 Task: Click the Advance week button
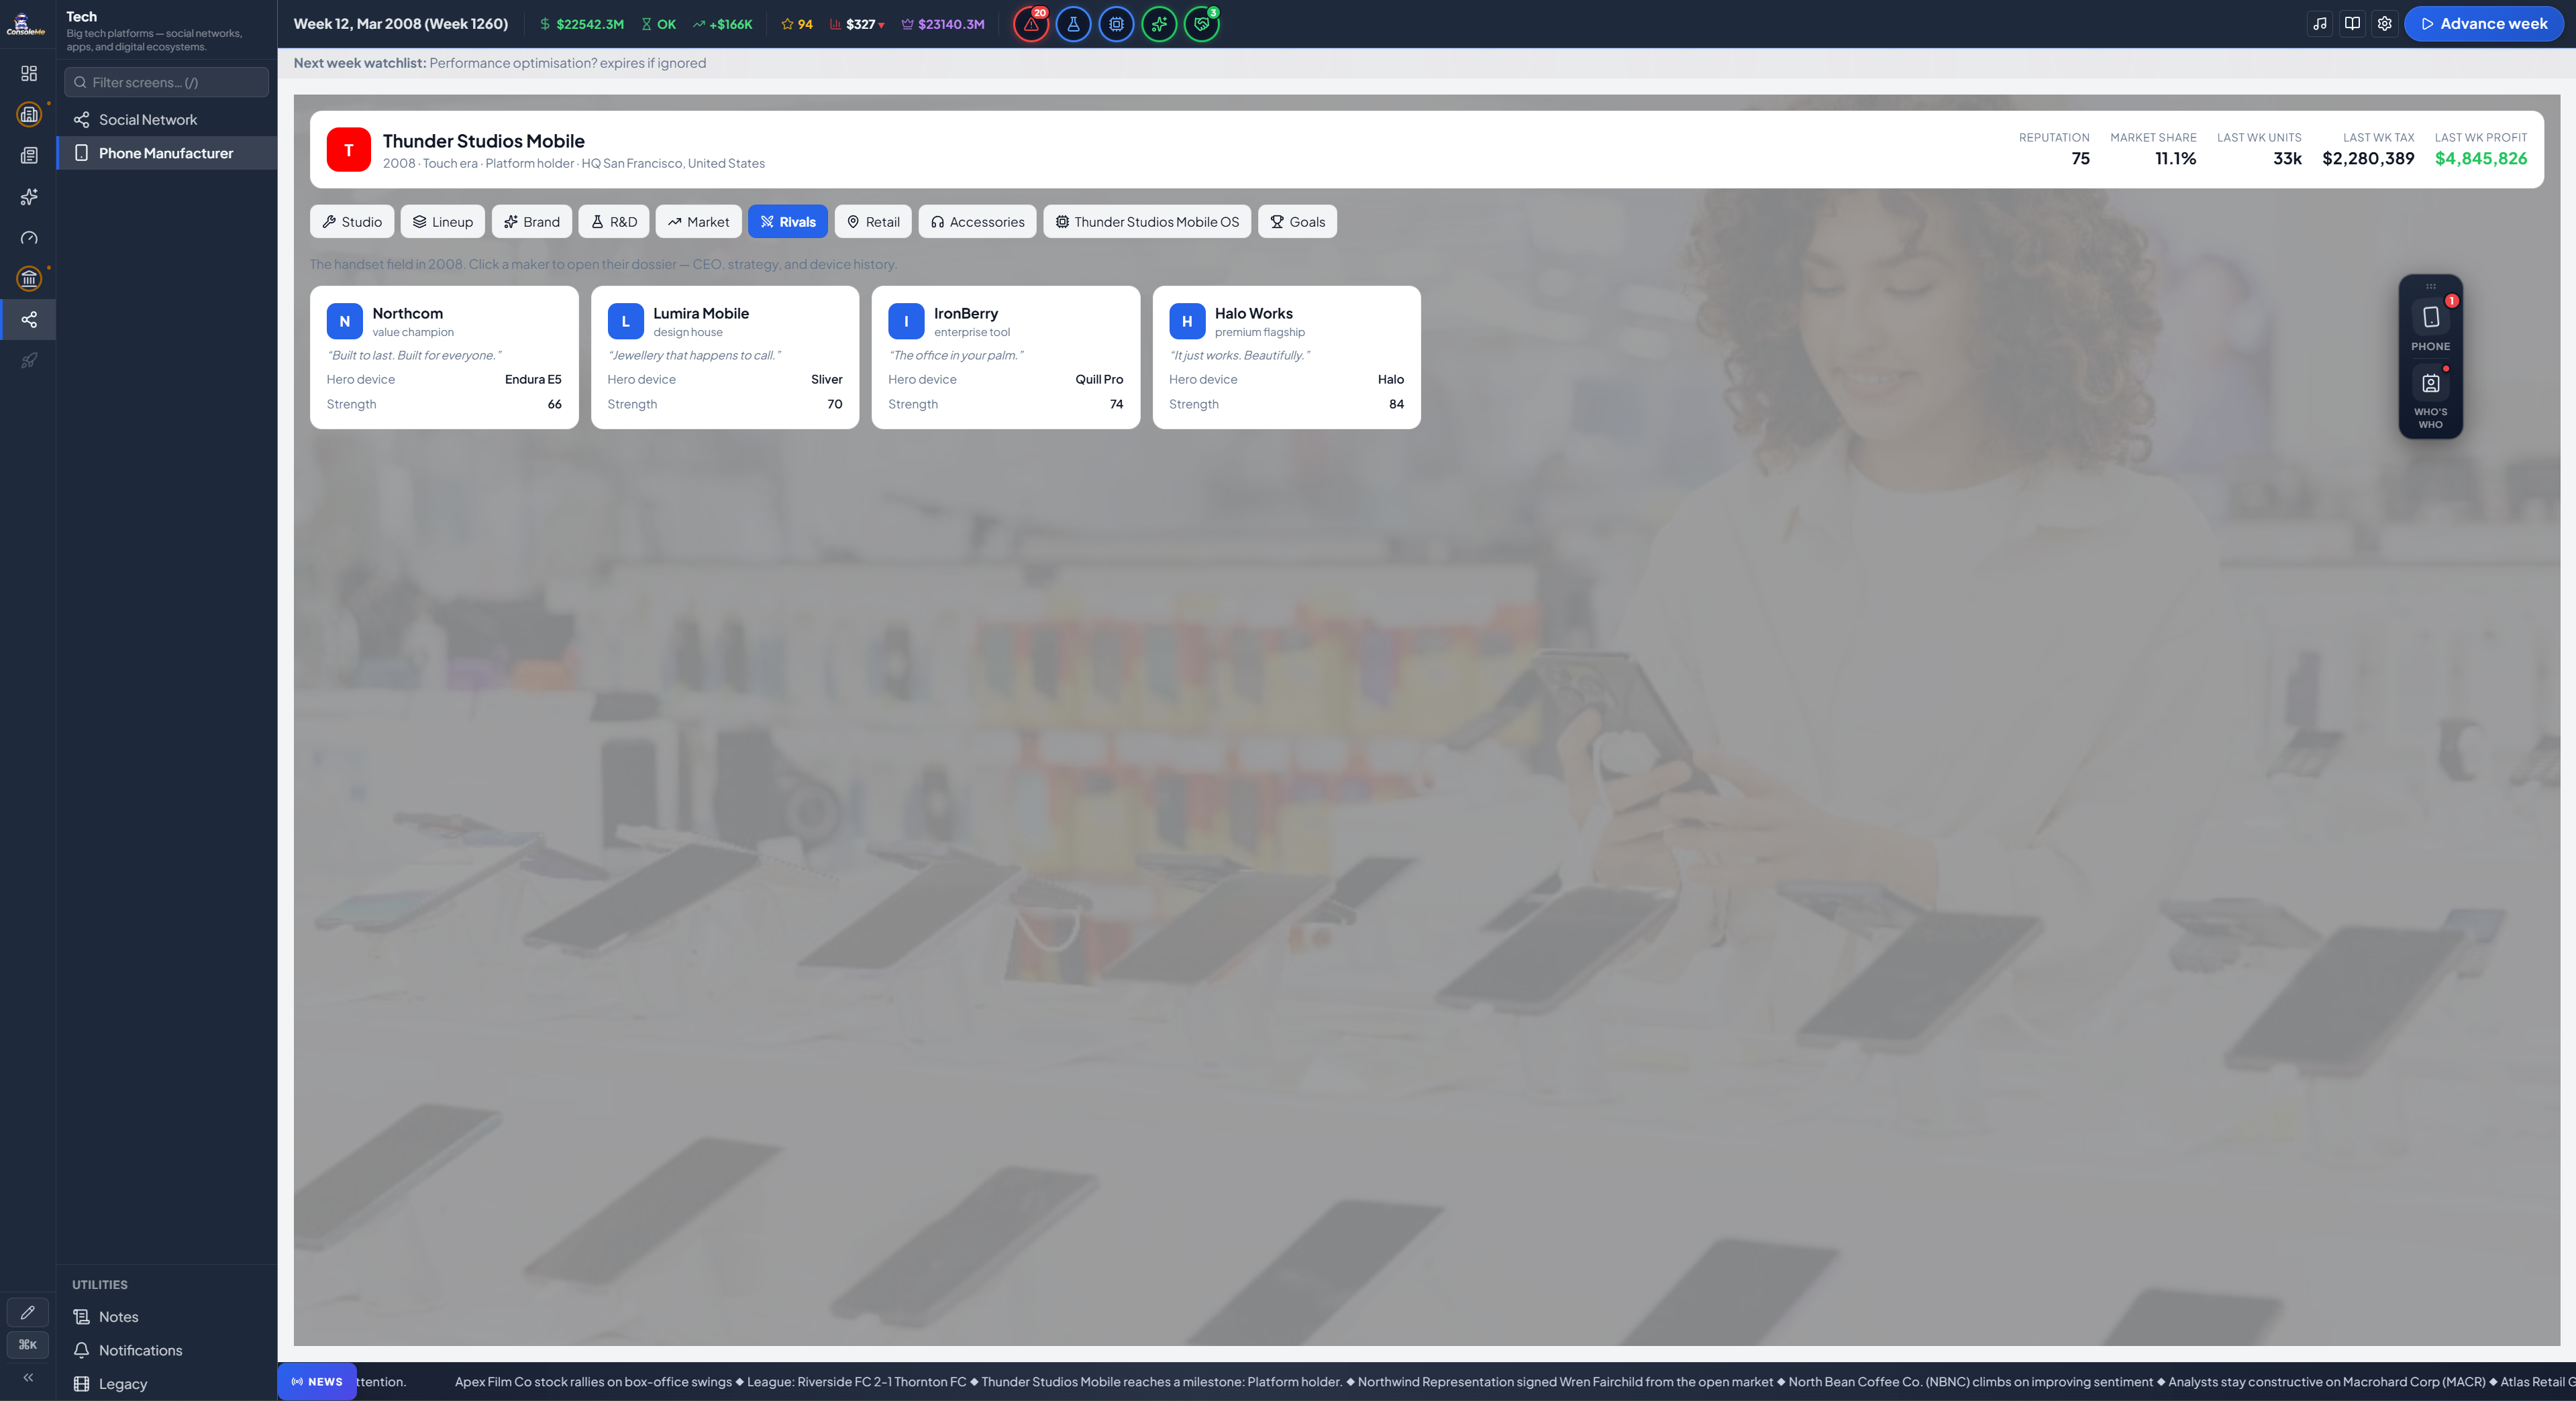tap(2484, 24)
